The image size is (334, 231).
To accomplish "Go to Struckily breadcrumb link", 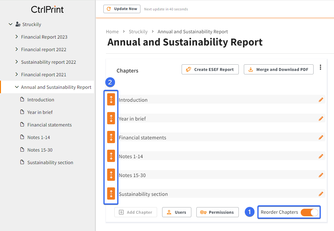I will 138,32.
